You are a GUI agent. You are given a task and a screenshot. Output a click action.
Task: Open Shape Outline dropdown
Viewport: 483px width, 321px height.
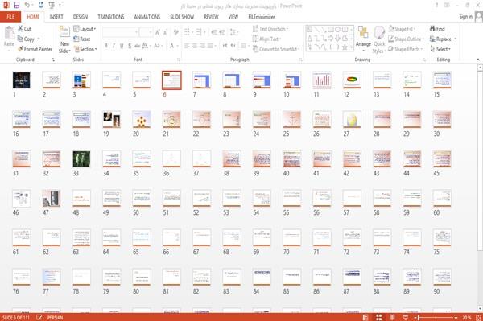[x=406, y=39]
